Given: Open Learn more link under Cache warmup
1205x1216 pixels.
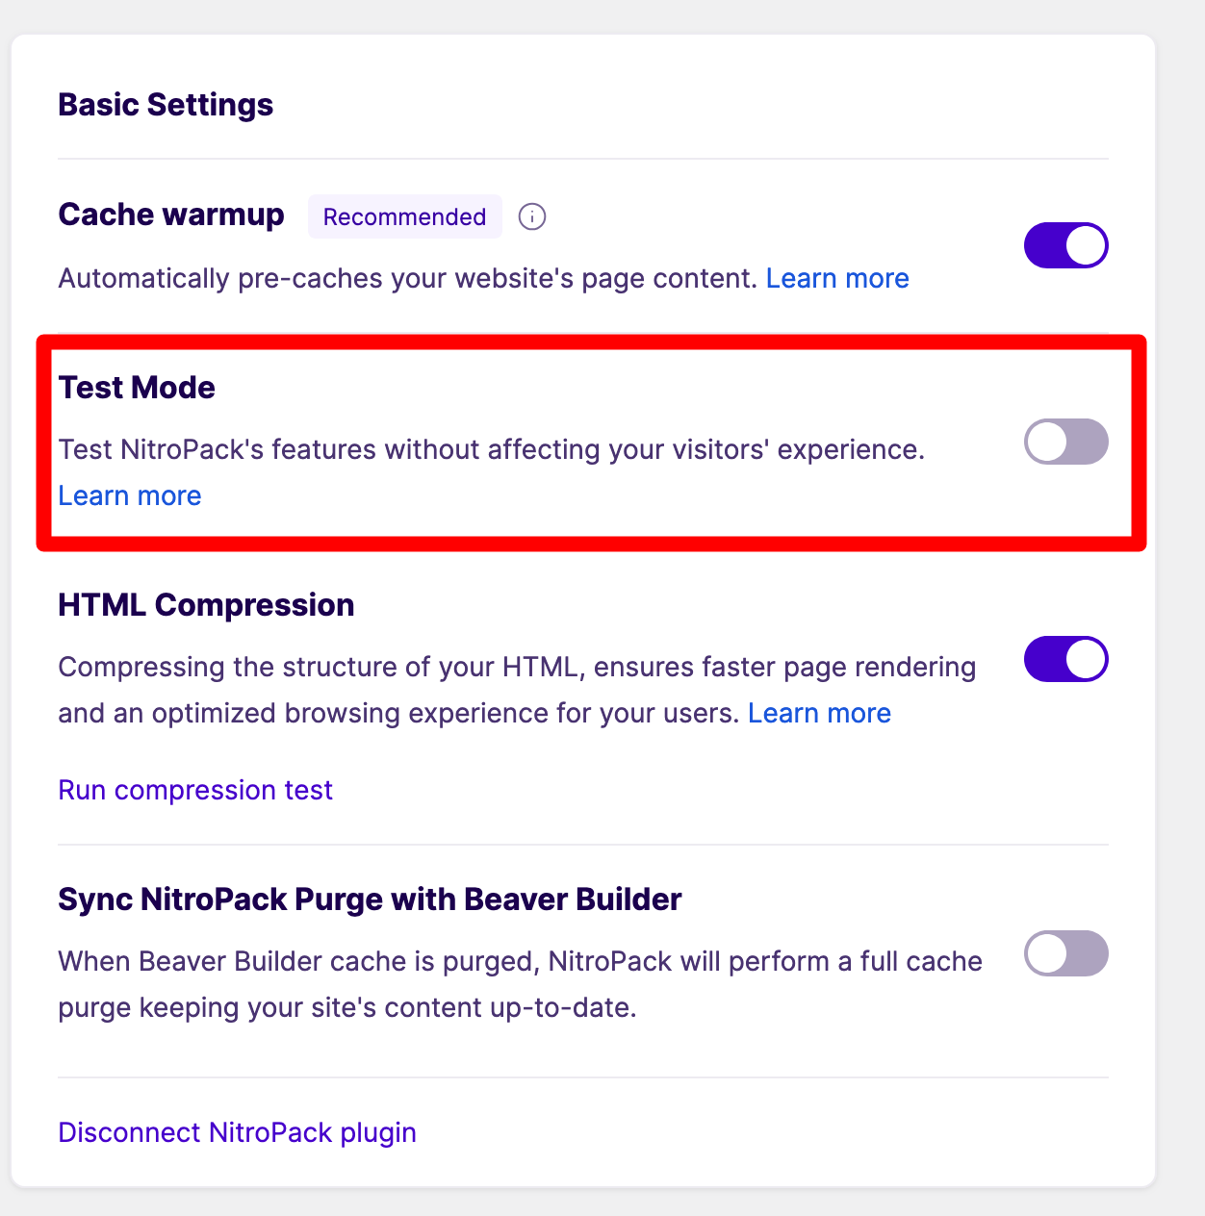Looking at the screenshot, I should pos(837,278).
